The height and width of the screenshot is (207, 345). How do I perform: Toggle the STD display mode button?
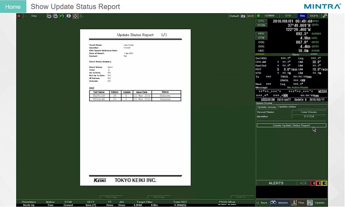click(x=288, y=16)
